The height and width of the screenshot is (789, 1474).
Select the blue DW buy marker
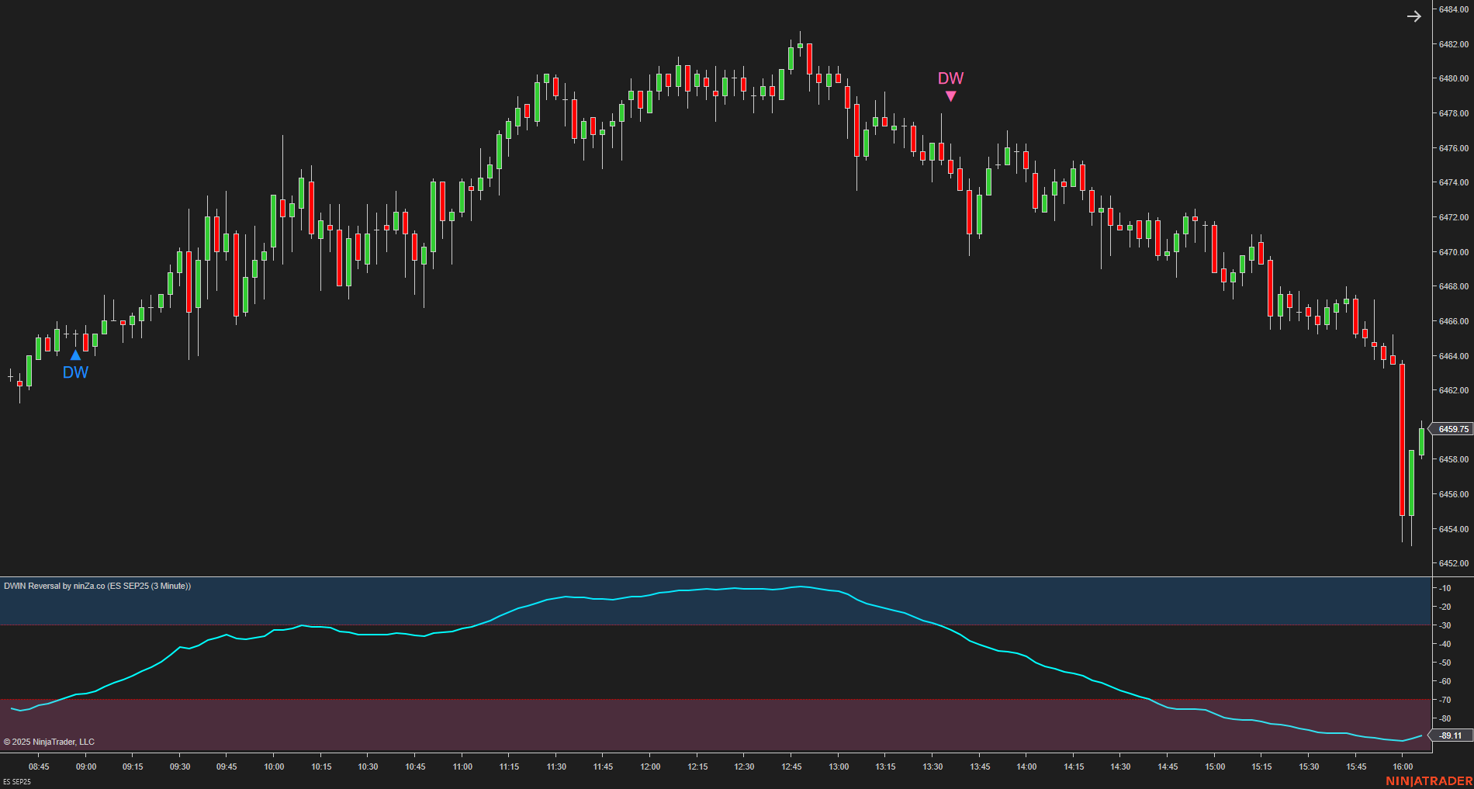tap(74, 355)
